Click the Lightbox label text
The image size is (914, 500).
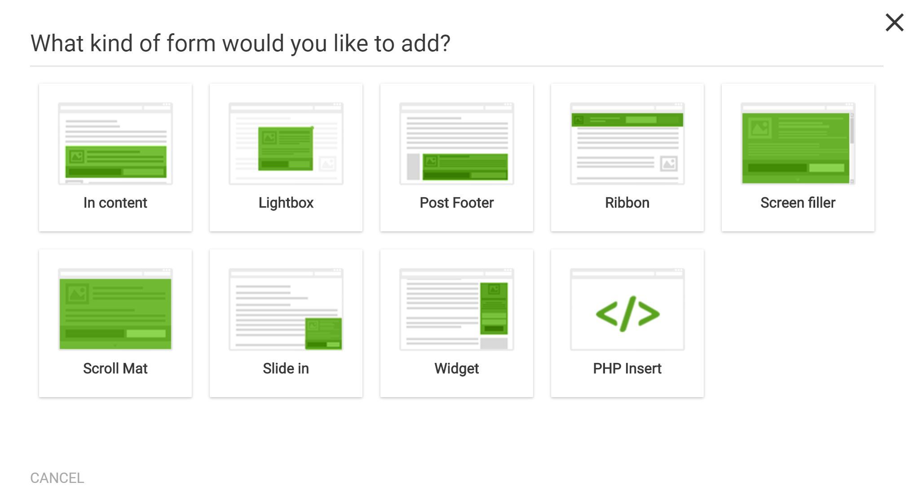tap(286, 203)
